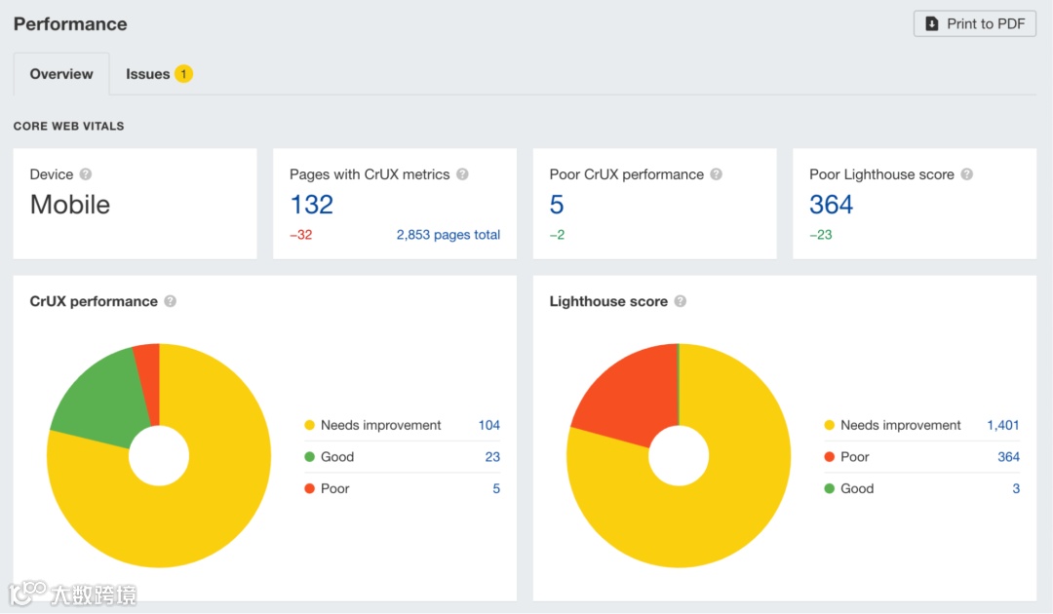This screenshot has width=1053, height=614.
Task: Open the Device metric help tooltip
Action: (x=87, y=173)
